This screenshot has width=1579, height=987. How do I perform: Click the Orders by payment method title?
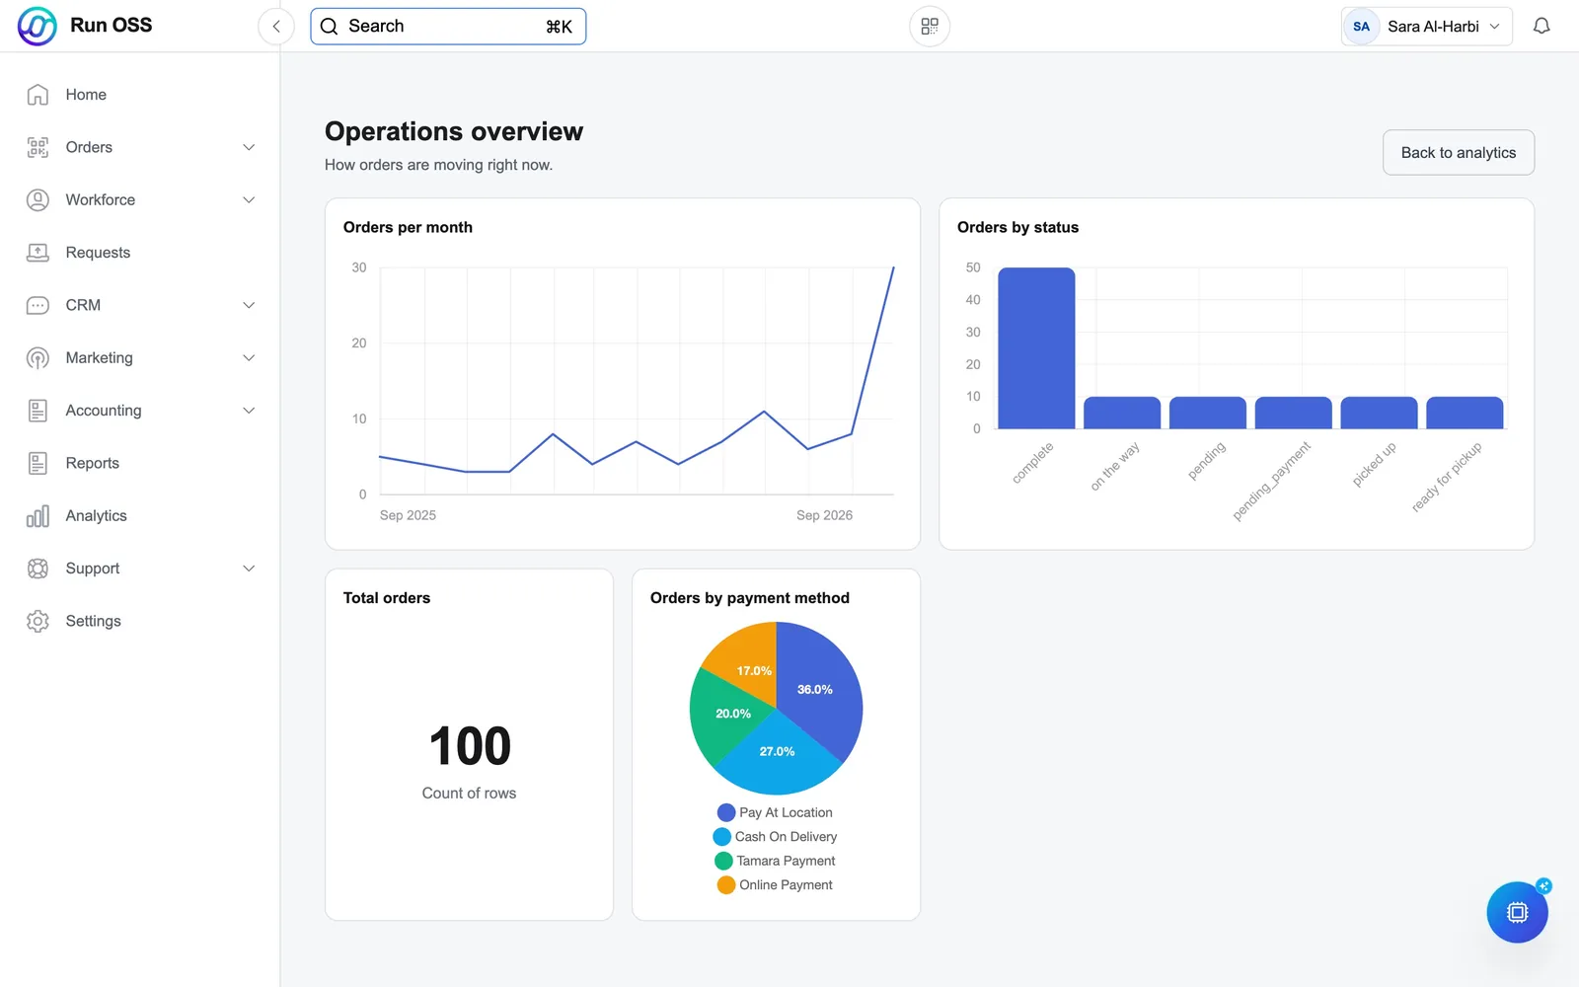point(750,598)
